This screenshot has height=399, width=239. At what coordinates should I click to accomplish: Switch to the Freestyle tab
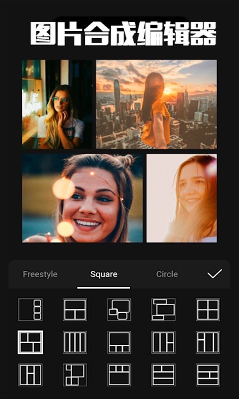[40, 274]
